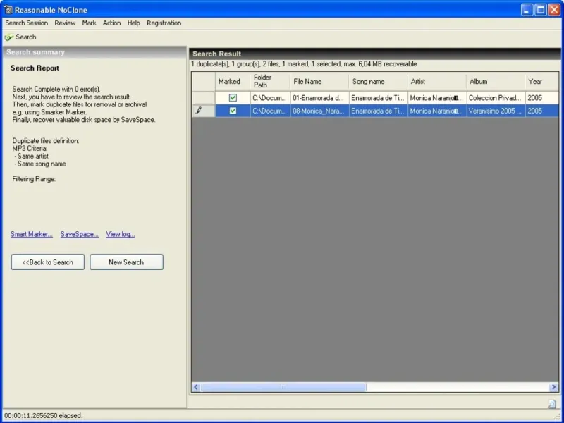The height and width of the screenshot is (423, 564).
Task: Click the first row's folder path cell
Action: tap(270, 97)
